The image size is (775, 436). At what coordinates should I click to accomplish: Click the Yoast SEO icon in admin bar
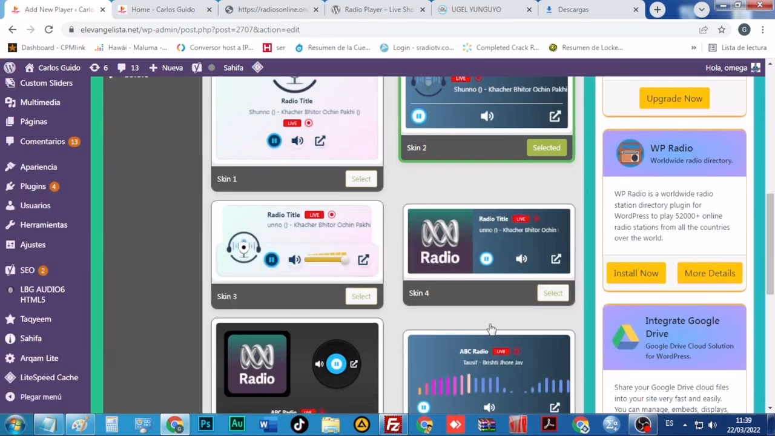click(197, 67)
